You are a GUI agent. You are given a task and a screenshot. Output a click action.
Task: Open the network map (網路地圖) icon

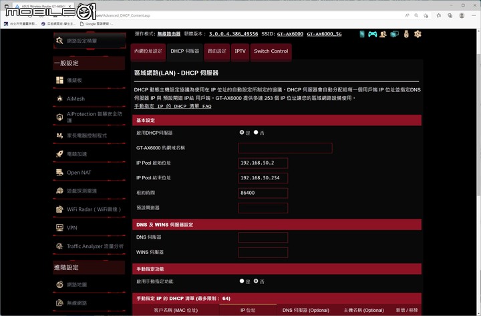tap(60, 285)
